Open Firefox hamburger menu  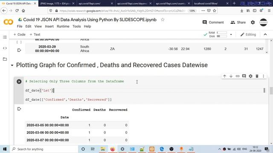pos(269,11)
